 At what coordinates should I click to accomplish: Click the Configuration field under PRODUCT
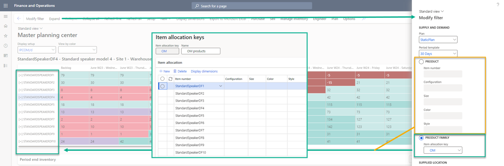pyautogui.click(x=443, y=88)
